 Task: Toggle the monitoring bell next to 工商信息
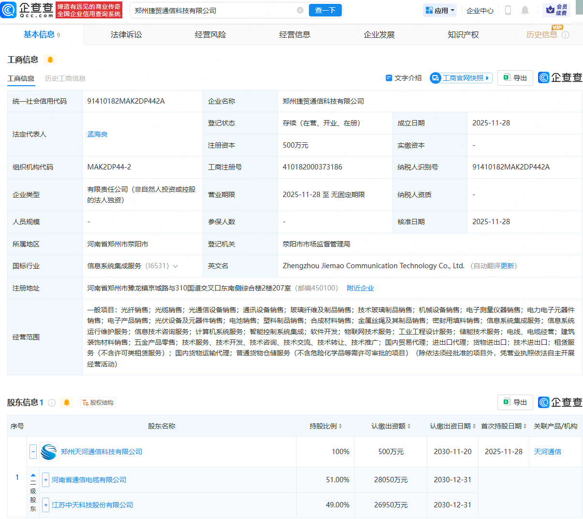tap(50, 60)
